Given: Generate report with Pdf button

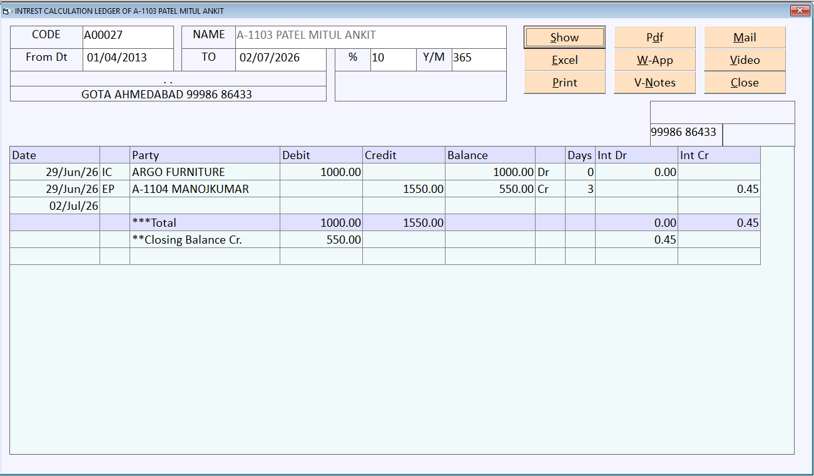Looking at the screenshot, I should click(654, 38).
